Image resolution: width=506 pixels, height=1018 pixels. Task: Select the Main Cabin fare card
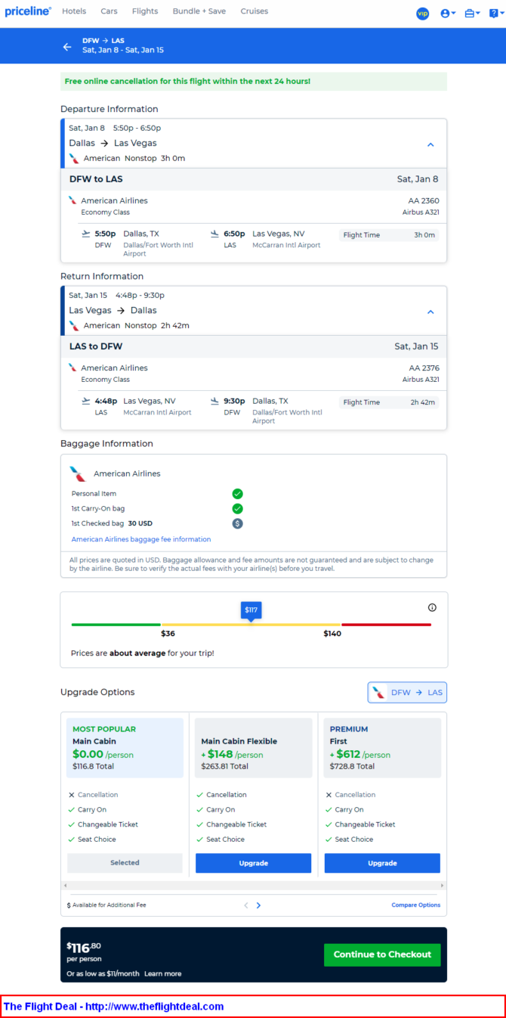125,748
